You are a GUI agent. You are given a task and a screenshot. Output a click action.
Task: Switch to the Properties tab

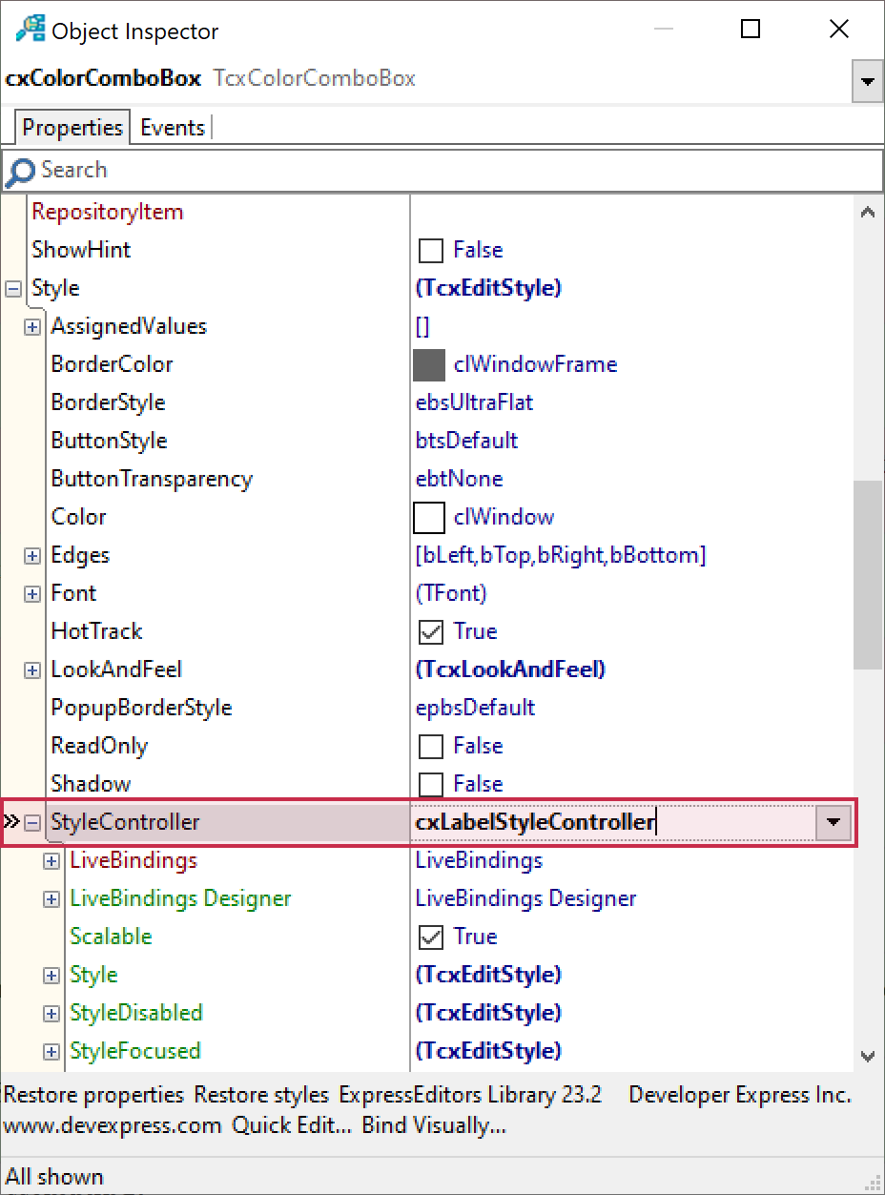[x=73, y=128]
